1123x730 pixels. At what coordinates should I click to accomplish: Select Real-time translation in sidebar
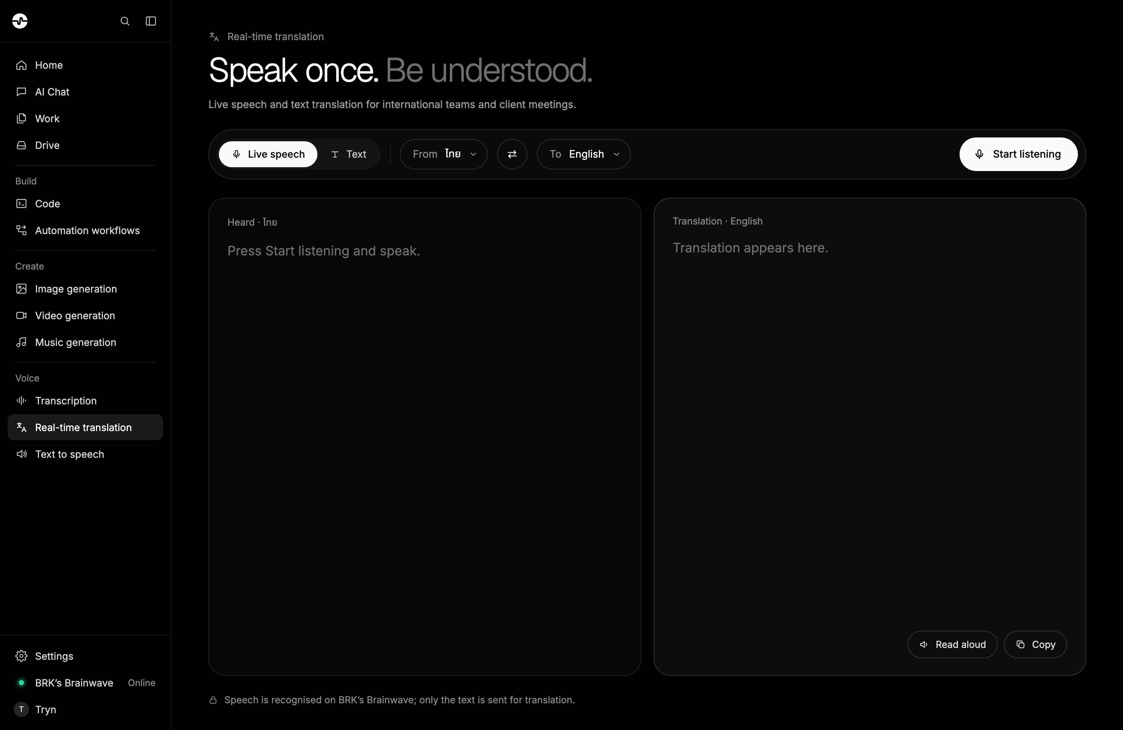click(x=86, y=427)
